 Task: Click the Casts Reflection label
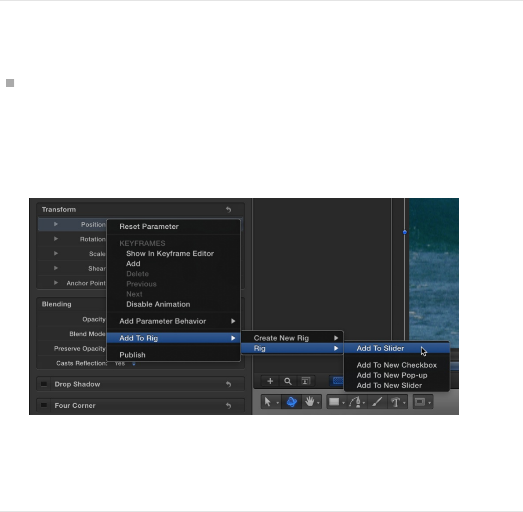[82, 363]
